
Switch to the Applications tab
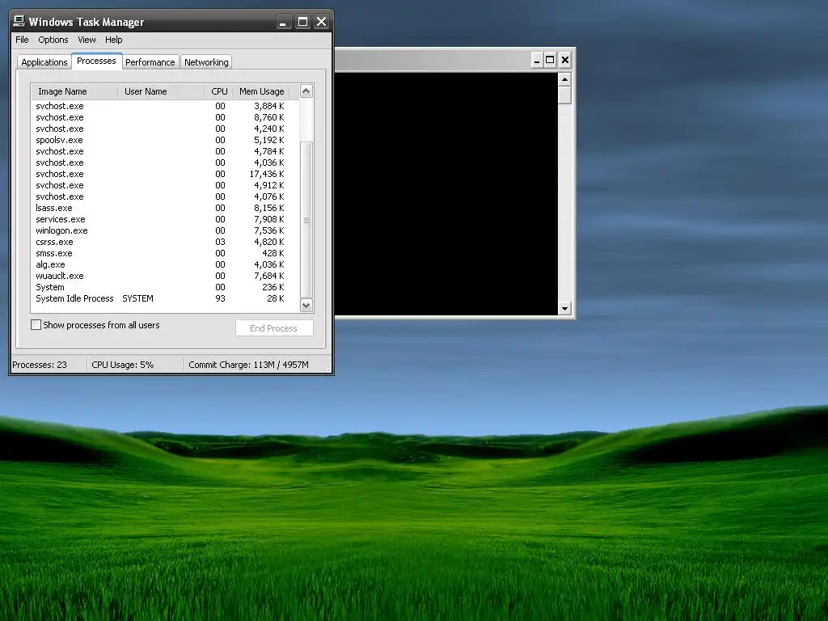(x=44, y=62)
